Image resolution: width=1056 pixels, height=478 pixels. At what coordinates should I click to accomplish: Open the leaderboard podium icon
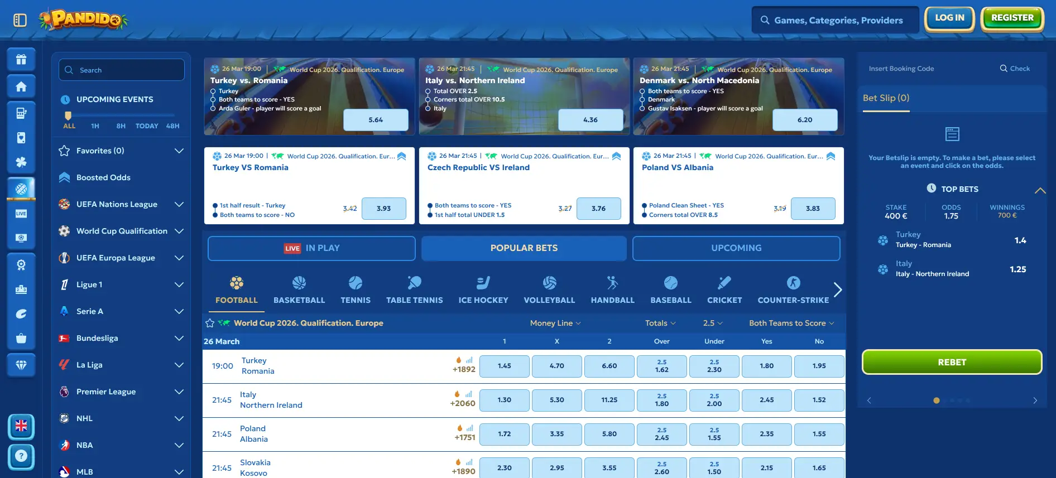coord(21,289)
